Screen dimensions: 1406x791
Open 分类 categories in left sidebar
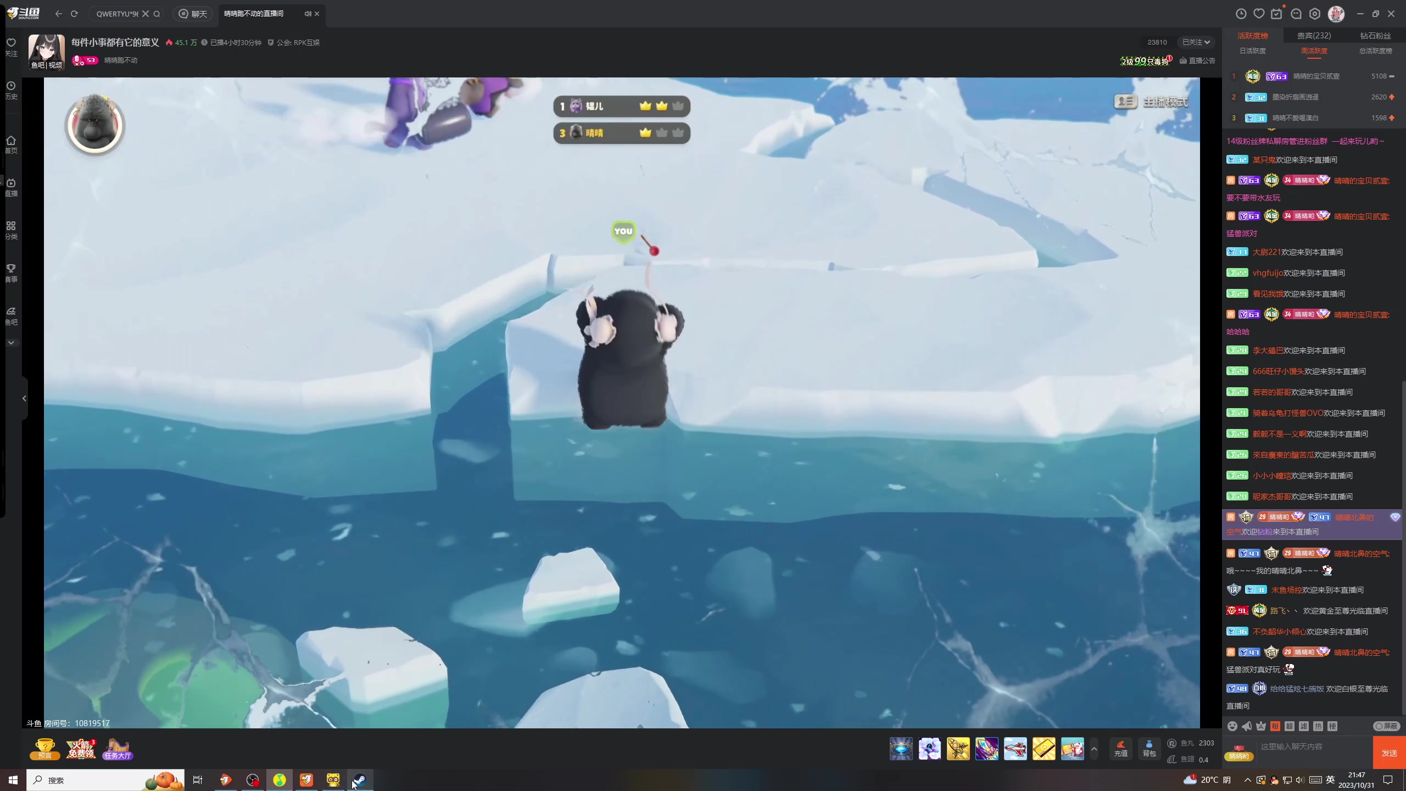tap(11, 230)
